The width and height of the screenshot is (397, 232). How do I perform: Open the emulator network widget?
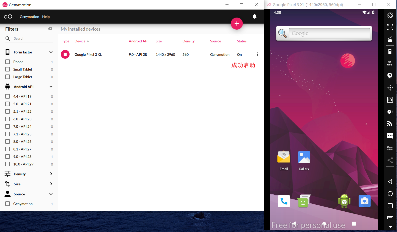point(390,124)
